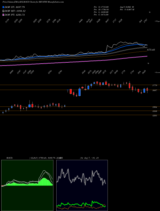160x211 pixels.
Task: Select the DOW MT: 1593.12 label
Action: [x=15, y=11]
